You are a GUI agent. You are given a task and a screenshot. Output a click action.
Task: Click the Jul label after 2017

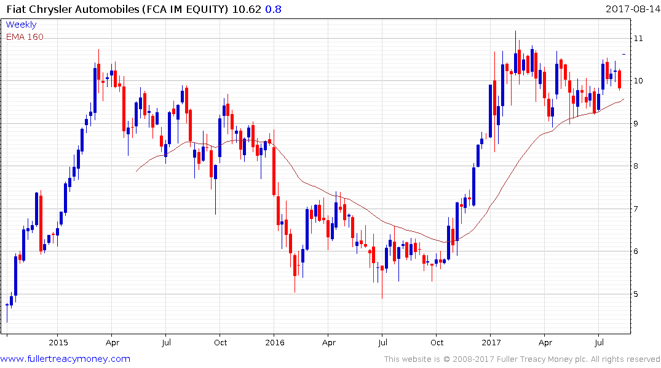tap(599, 342)
